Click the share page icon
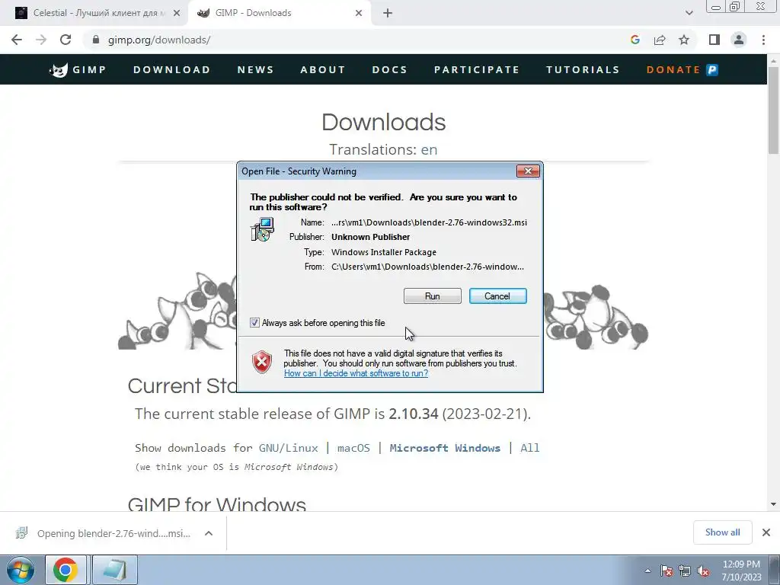The height and width of the screenshot is (585, 780). [660, 40]
